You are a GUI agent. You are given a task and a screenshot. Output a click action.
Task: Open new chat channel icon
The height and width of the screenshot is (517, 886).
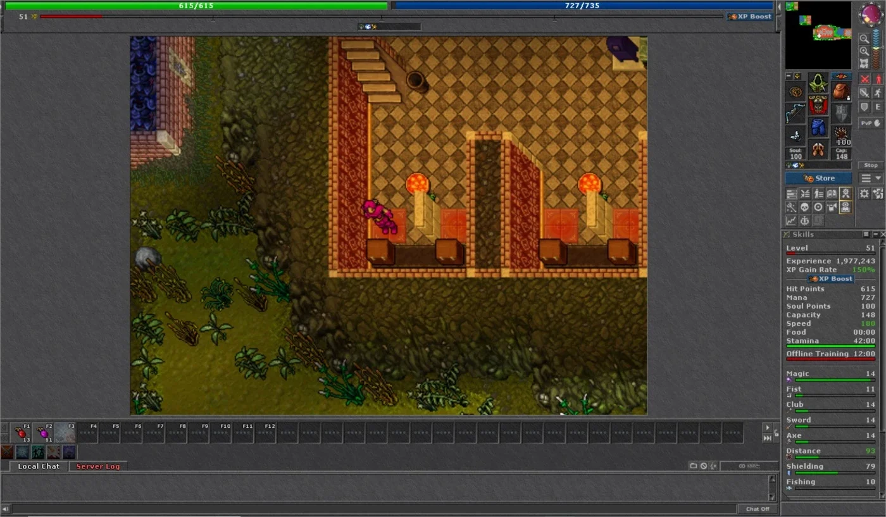pos(694,466)
